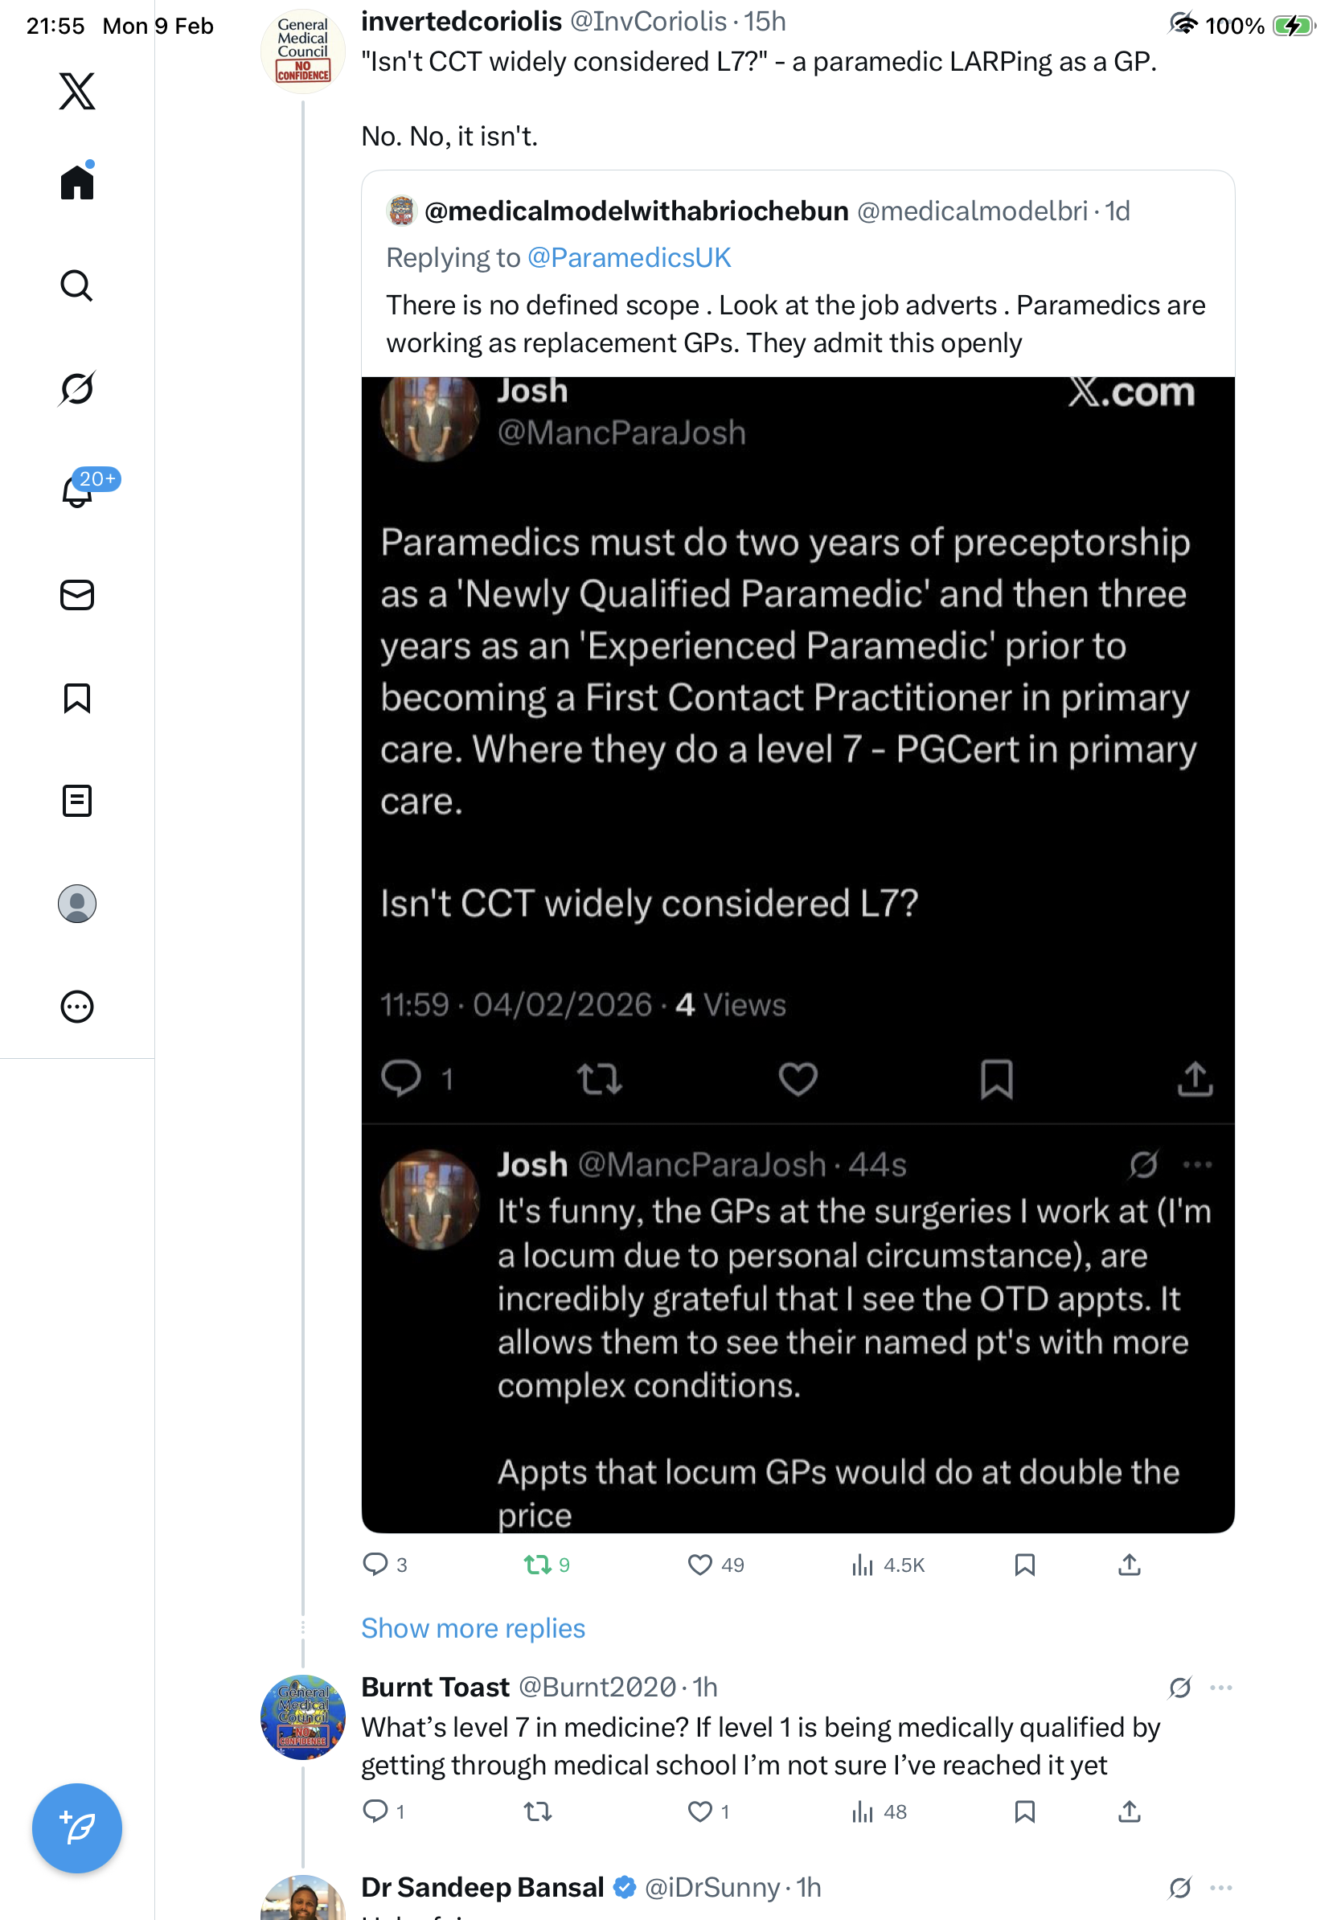Open Bookmarks in the sidebar
This screenshot has height=1920, width=1341.
point(77,698)
